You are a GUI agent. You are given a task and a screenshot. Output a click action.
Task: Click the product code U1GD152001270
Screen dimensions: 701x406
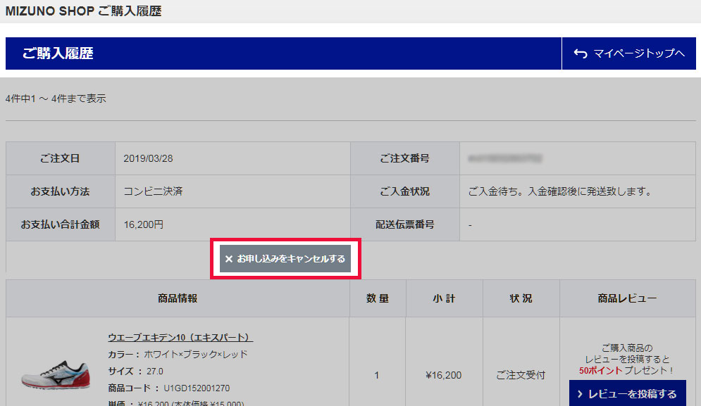197,388
